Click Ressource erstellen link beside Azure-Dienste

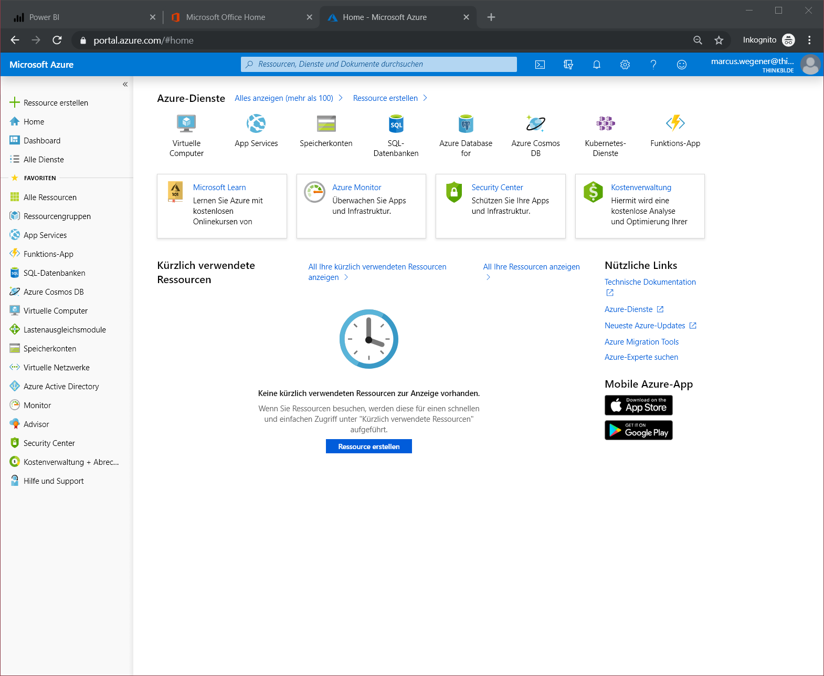(x=386, y=98)
